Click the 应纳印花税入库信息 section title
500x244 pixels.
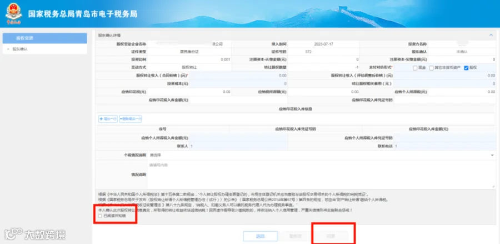(x=296, y=109)
